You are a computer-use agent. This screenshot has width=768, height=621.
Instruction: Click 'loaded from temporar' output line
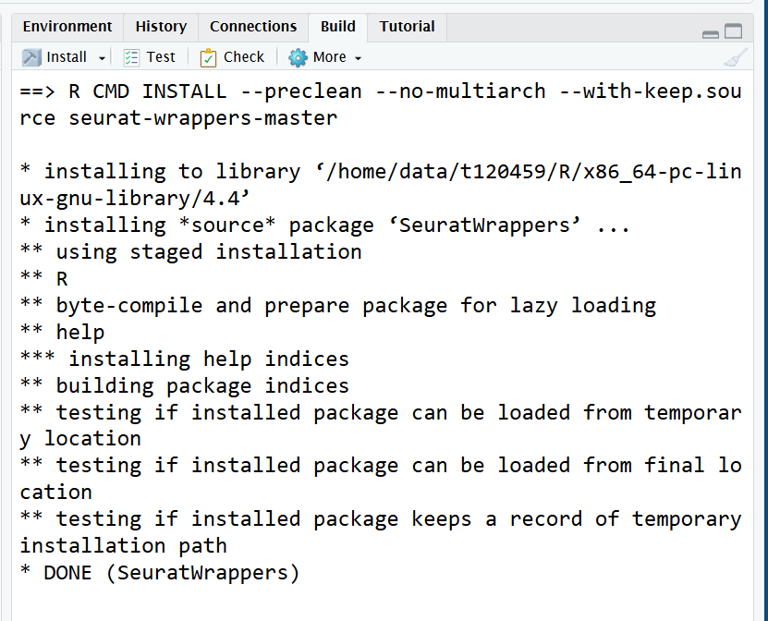click(x=381, y=412)
